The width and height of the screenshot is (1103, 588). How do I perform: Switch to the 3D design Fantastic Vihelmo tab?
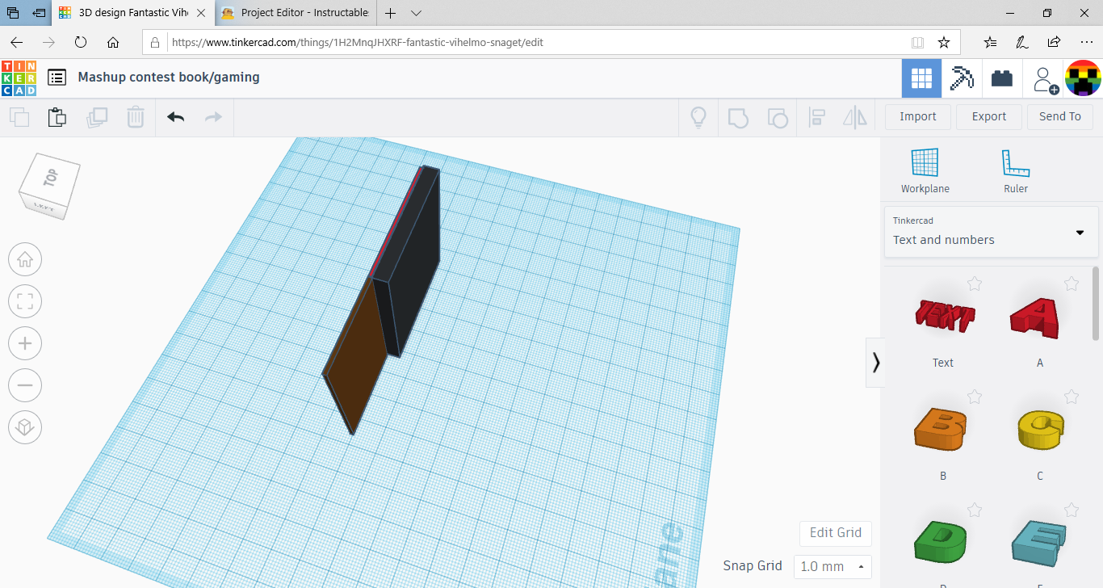pyautogui.click(x=134, y=13)
